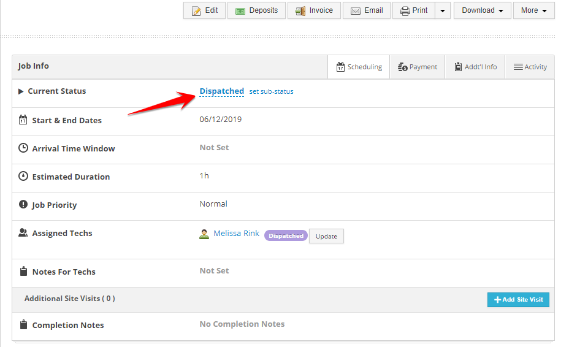
Task: Open the Activity tab
Action: (530, 67)
